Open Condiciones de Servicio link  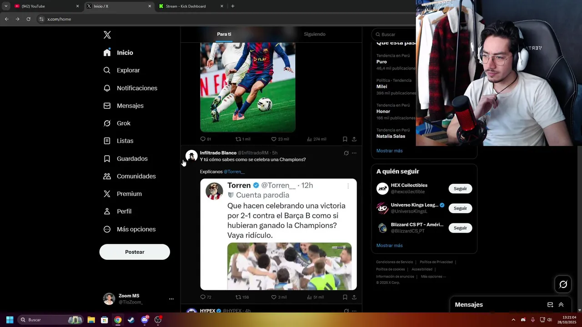394,262
